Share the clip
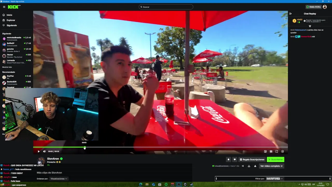Viewport: 332px width, 187px height. coord(243,166)
